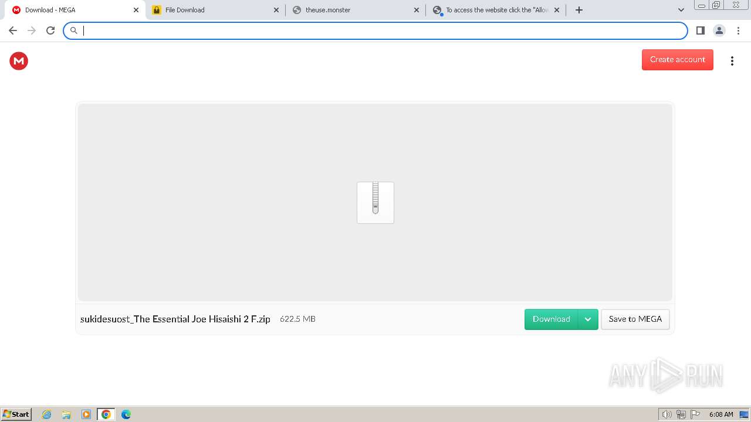Screen dimensions: 751x422
Task: Go back to previous page
Action: click(x=13, y=30)
